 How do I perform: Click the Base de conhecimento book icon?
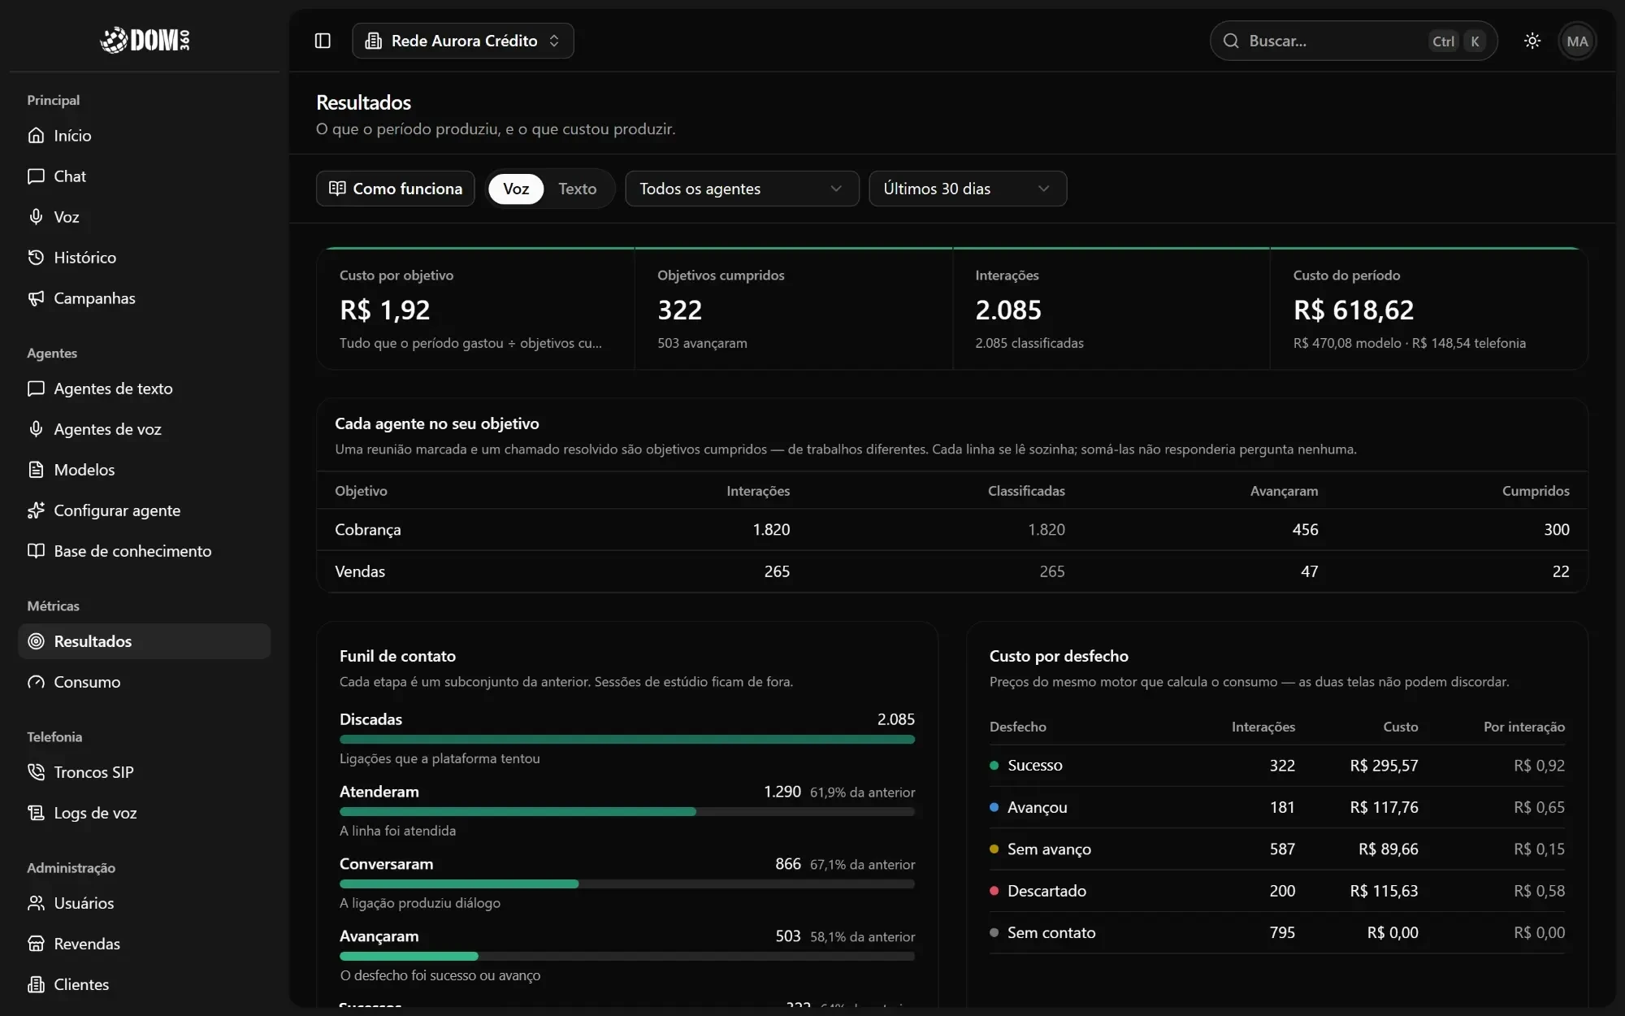36,551
